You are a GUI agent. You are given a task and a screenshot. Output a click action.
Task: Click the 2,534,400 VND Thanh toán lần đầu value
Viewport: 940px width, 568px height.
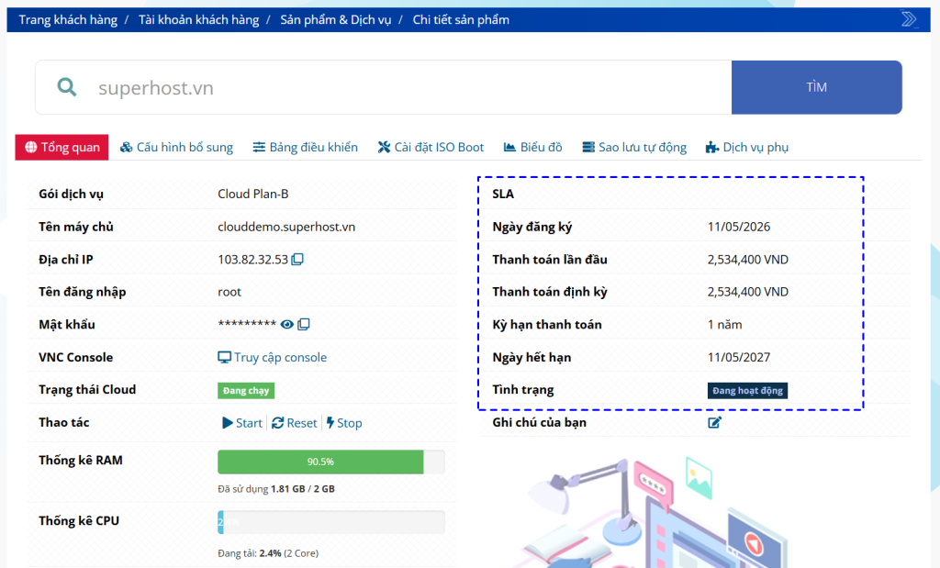coord(747,260)
